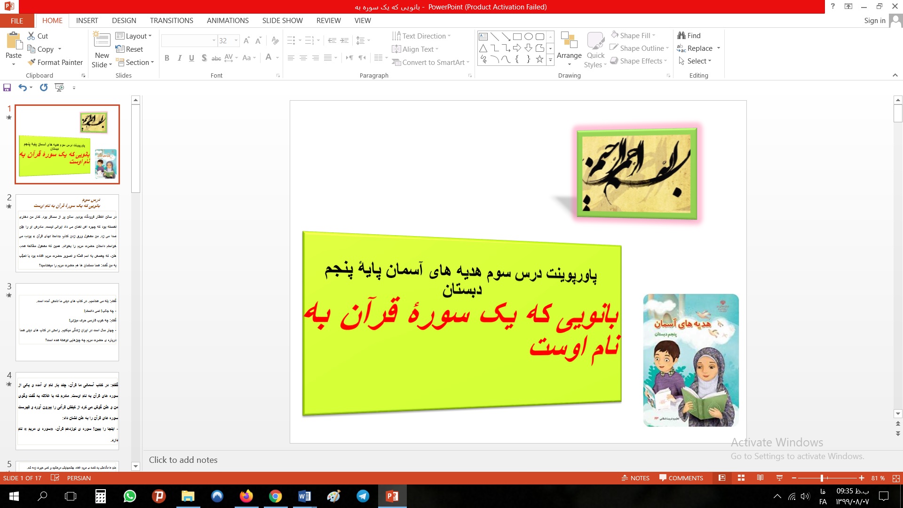Click the Format Painter brush icon

coord(32,62)
